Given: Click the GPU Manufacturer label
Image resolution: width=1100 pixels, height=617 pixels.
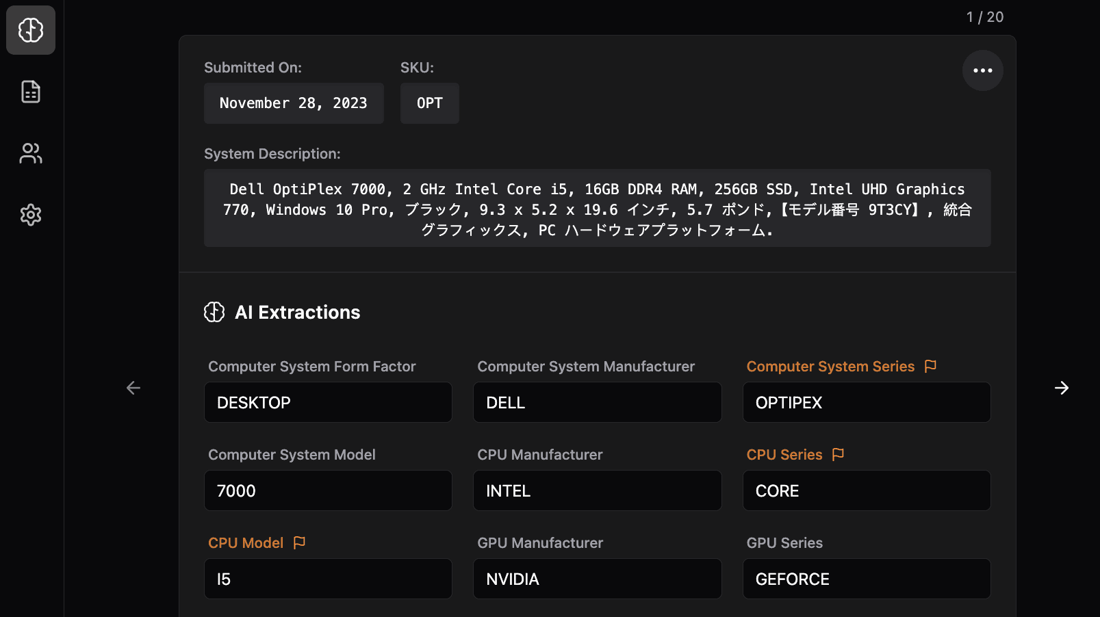Looking at the screenshot, I should coord(540,543).
